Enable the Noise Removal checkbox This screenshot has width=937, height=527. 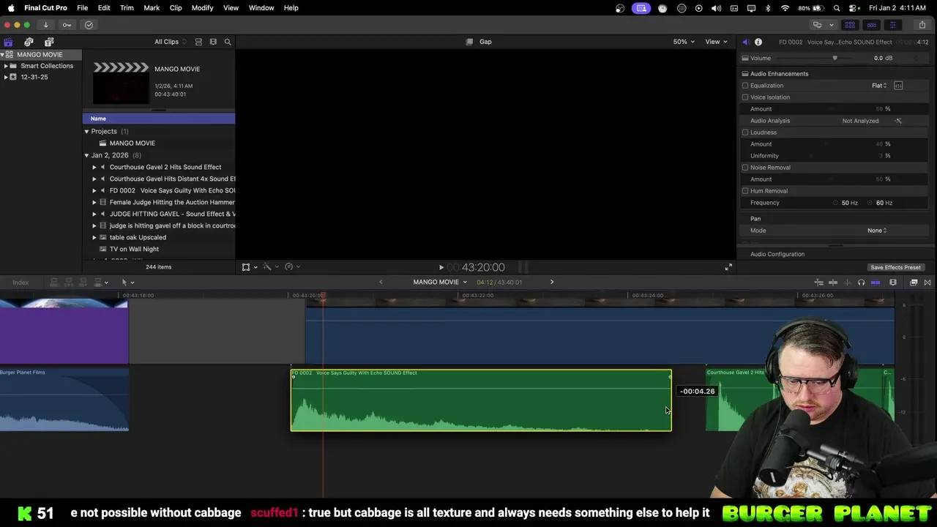tap(745, 168)
